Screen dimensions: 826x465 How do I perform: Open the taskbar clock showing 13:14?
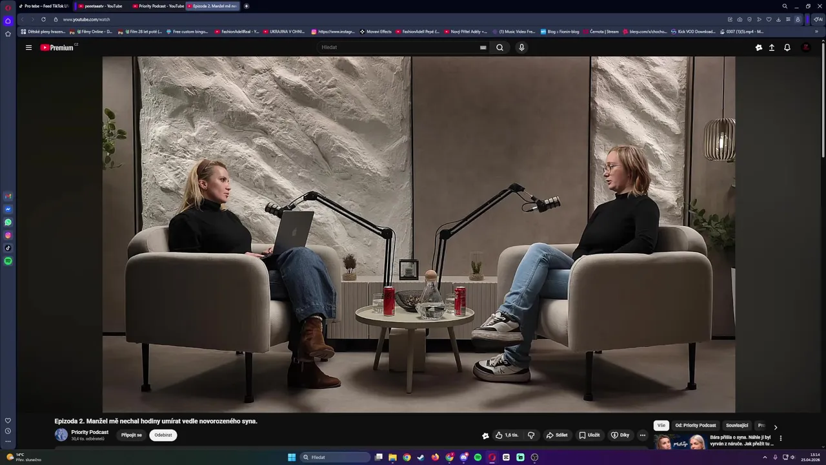coord(811,457)
